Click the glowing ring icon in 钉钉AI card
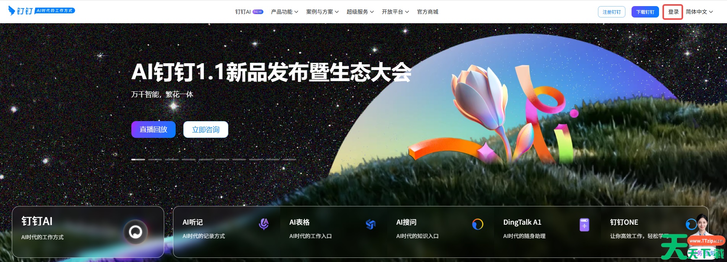 coord(136,232)
